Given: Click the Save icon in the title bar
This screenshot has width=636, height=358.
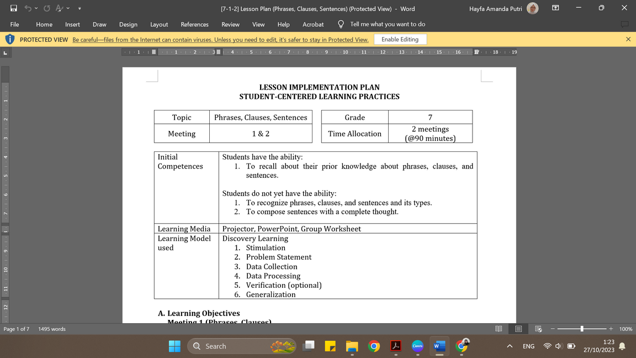Looking at the screenshot, I should (x=14, y=8).
